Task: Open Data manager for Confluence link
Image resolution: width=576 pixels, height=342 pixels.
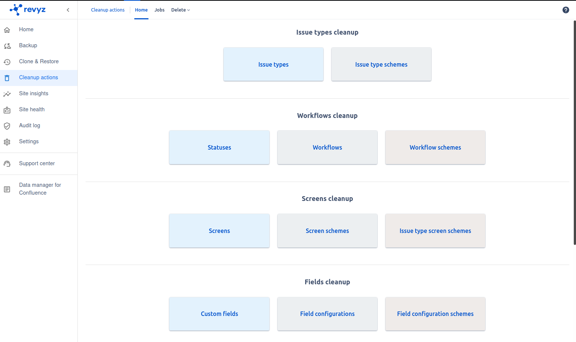Action: click(x=40, y=189)
